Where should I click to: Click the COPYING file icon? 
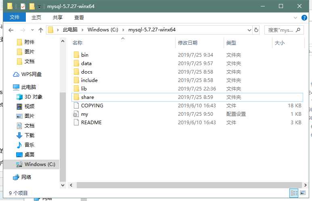[x=76, y=105]
